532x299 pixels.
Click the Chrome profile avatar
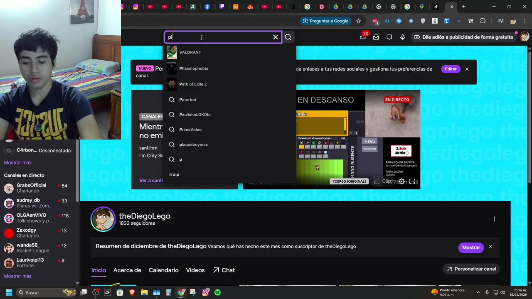pyautogui.click(x=513, y=21)
